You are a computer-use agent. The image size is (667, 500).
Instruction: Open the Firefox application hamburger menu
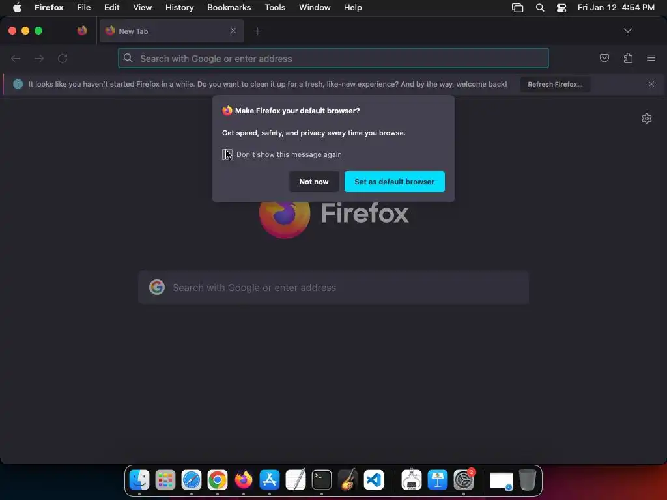(651, 58)
